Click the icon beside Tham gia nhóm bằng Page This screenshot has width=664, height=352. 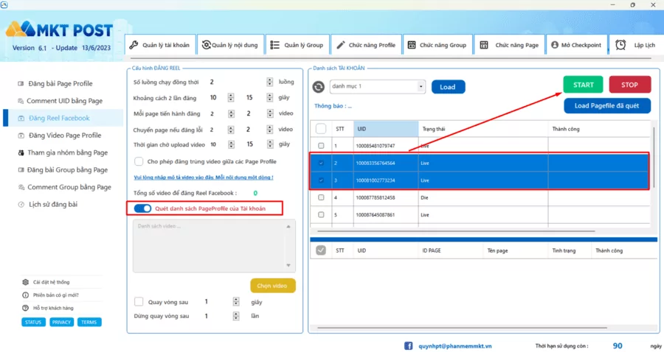tap(21, 152)
